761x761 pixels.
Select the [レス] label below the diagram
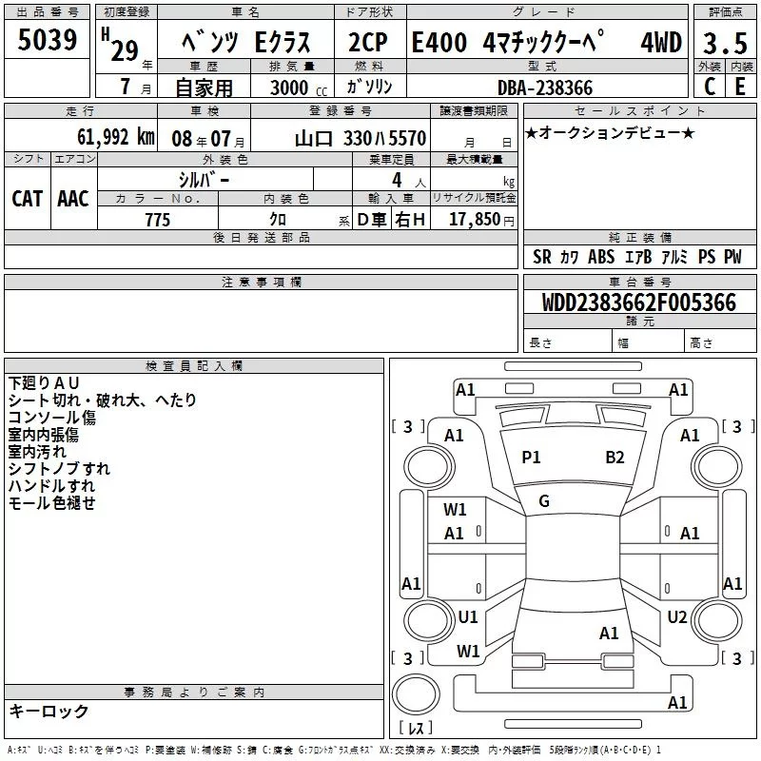[416, 730]
